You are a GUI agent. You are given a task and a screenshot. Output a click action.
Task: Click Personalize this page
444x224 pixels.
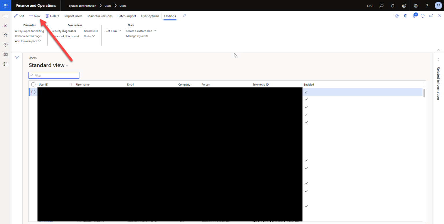click(28, 36)
